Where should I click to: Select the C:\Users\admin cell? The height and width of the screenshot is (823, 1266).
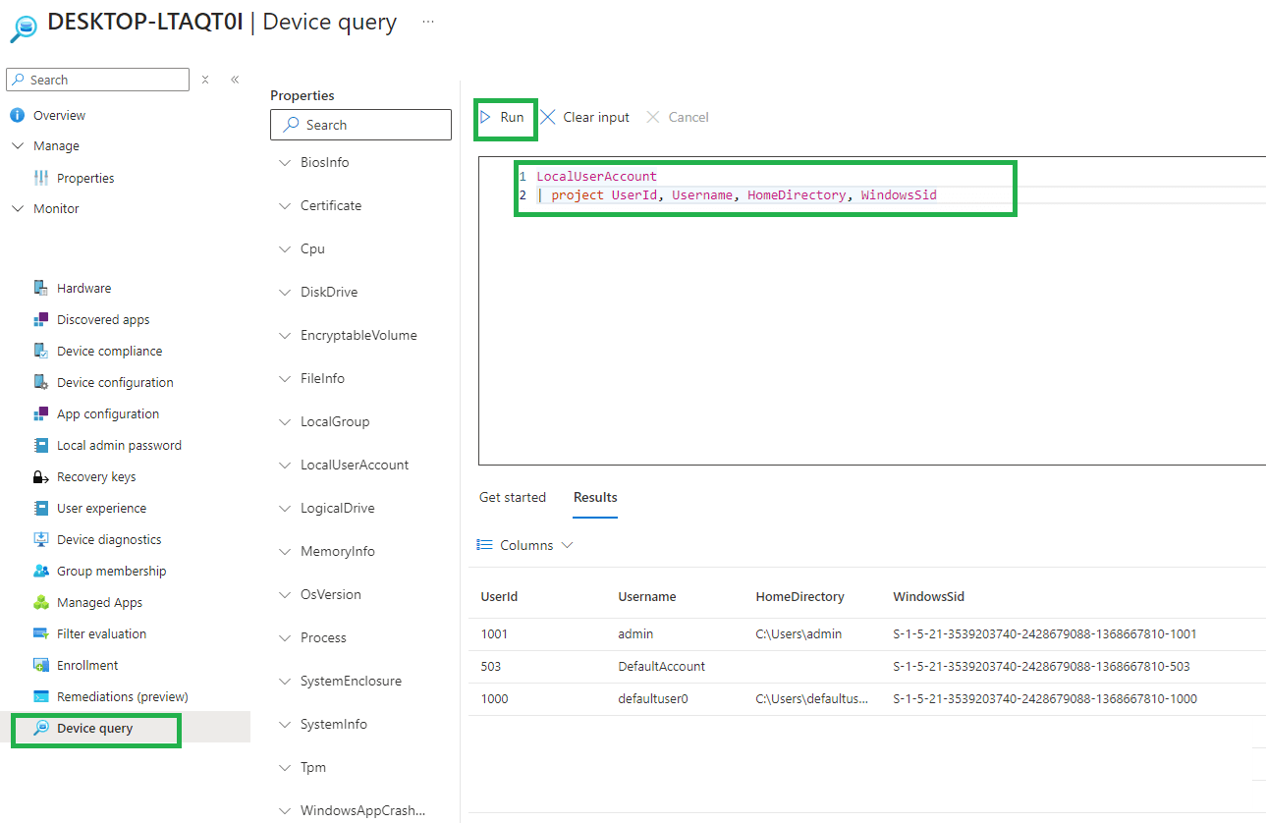click(798, 633)
